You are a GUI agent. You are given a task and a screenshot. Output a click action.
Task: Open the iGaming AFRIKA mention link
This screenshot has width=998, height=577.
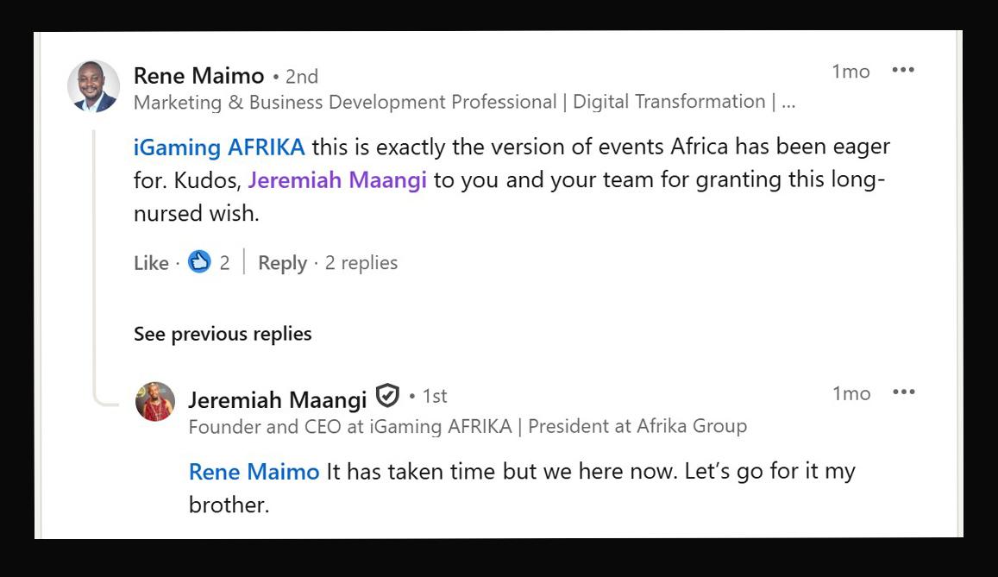(219, 147)
